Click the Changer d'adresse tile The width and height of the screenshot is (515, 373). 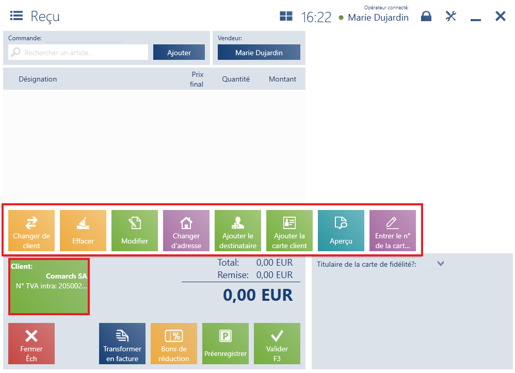pyautogui.click(x=186, y=231)
